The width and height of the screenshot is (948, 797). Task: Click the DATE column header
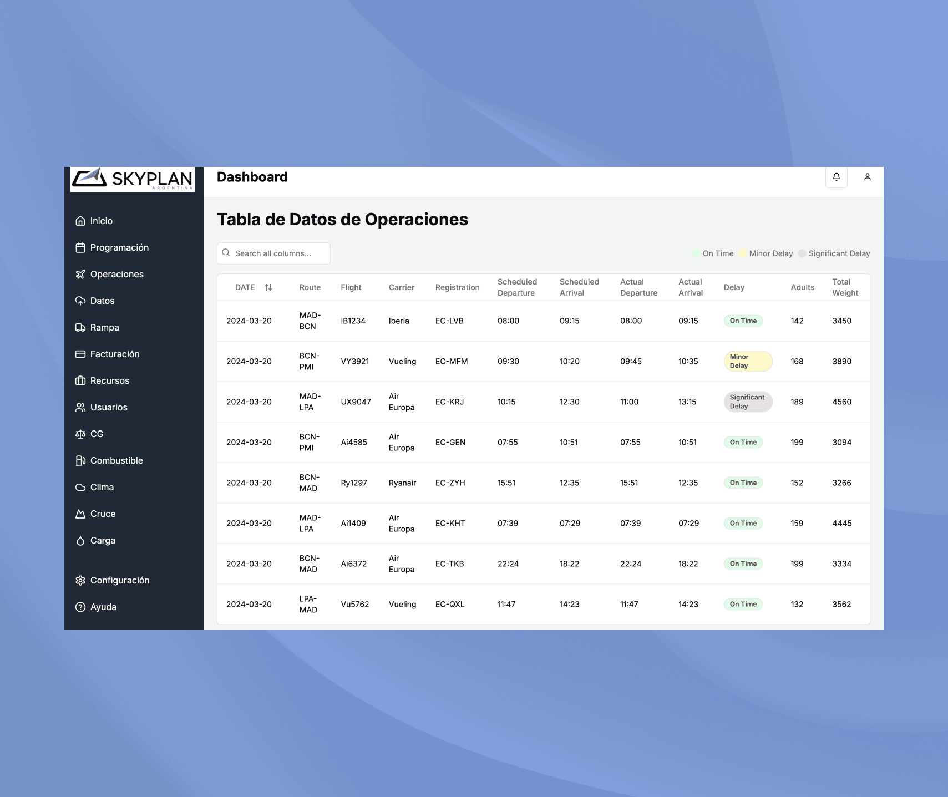[245, 287]
